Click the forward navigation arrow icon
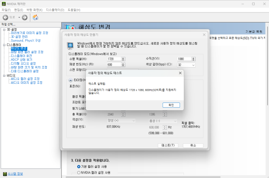Screen dimensions: 269x178 [x=25, y=17]
